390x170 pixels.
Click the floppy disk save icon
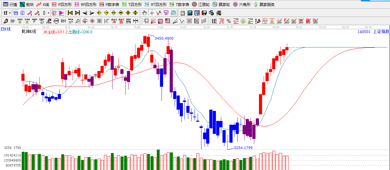point(204,13)
